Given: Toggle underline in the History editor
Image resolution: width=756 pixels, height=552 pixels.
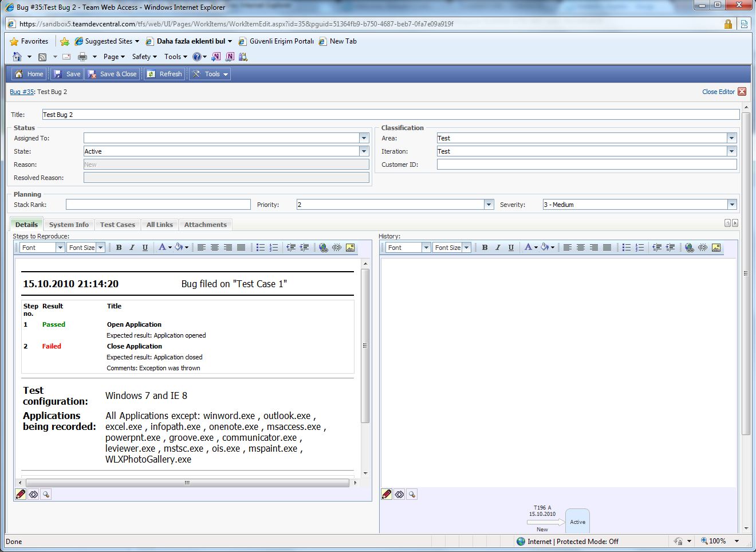Looking at the screenshot, I should tap(511, 248).
